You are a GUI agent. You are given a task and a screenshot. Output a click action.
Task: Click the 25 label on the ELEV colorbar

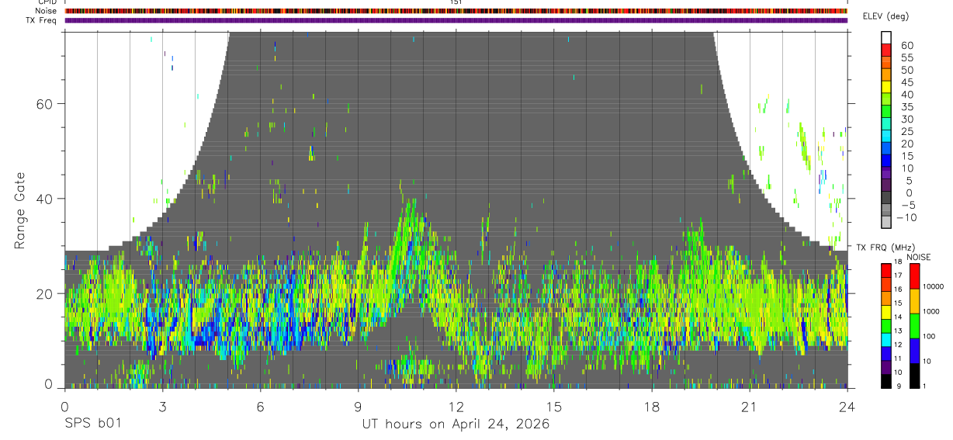click(906, 132)
